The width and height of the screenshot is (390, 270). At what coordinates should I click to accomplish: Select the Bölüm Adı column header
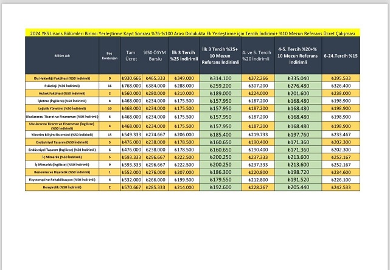(x=62, y=55)
